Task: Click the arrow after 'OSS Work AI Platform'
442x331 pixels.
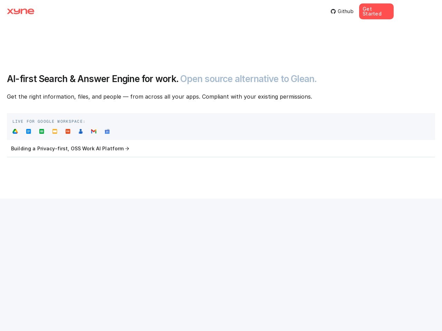Action: (127, 149)
